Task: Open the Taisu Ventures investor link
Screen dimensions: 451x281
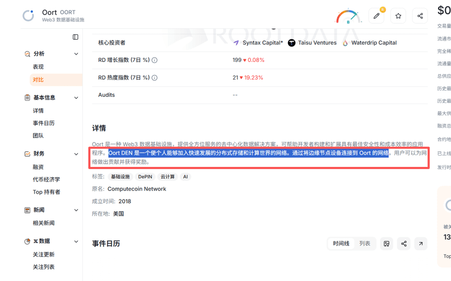Action: click(x=317, y=43)
